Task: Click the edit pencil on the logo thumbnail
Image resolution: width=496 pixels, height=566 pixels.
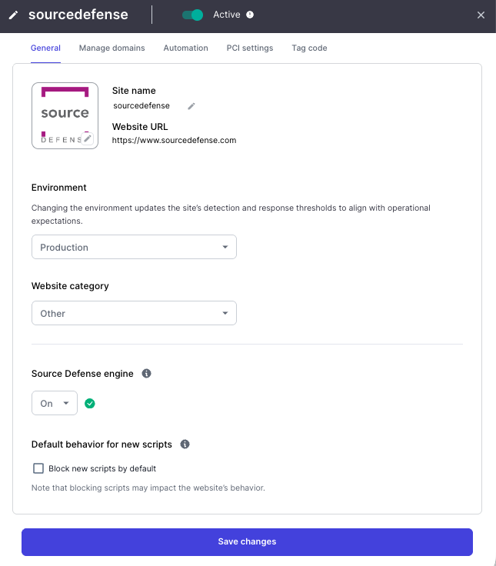Action: point(88,138)
